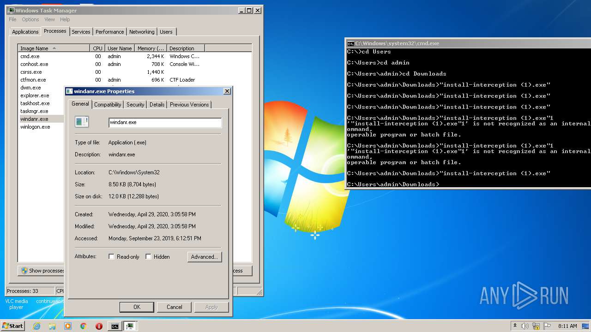Select windanr.exe process row
591x332 pixels.
41,119
